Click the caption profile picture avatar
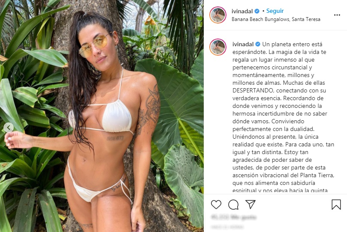The height and width of the screenshot is (232, 347). [218, 47]
